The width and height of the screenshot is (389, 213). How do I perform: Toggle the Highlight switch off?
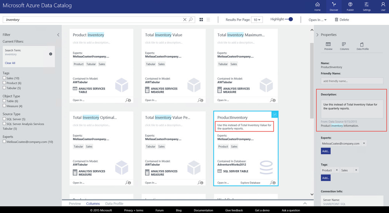(289, 19)
